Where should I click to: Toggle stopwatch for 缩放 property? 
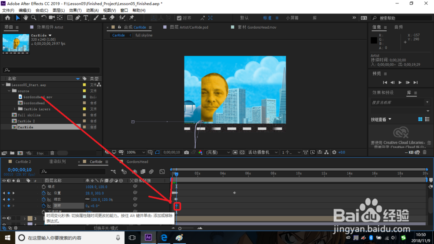click(x=44, y=199)
